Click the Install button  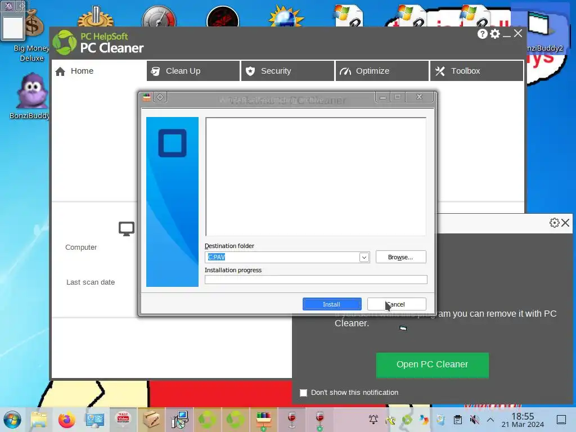[332, 304]
